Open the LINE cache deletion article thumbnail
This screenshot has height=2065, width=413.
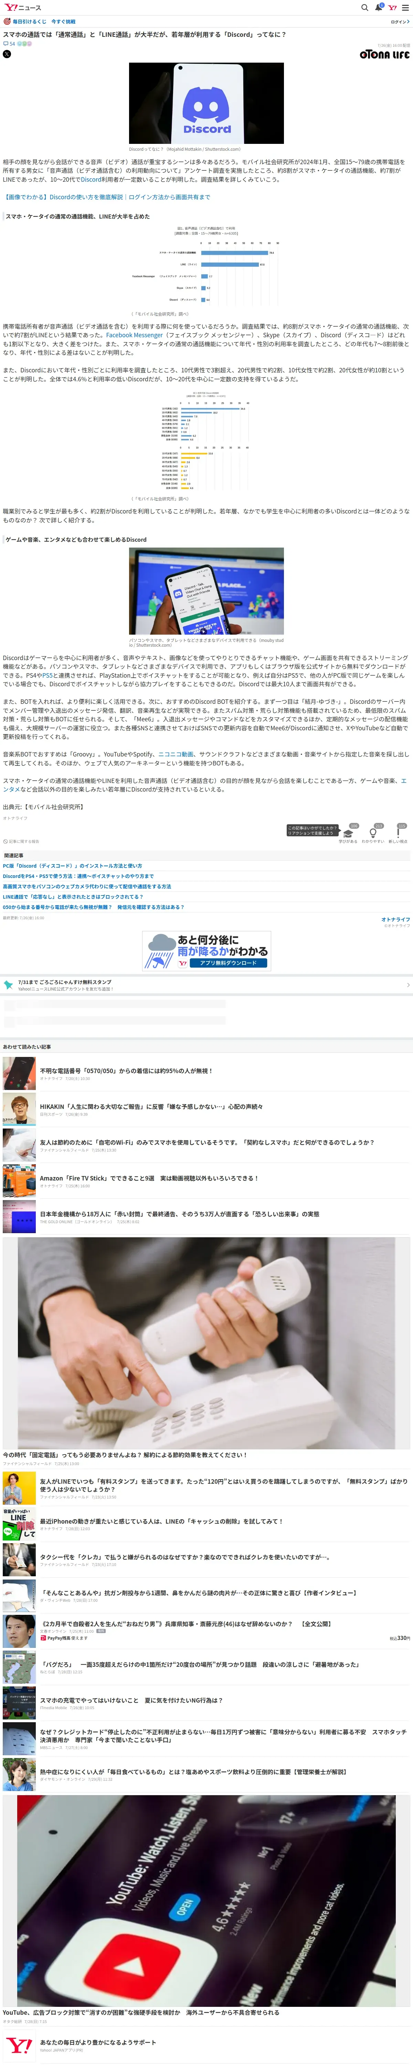(19, 1525)
